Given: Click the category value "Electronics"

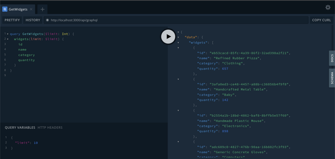Looking at the screenshot, I should (x=235, y=126).
